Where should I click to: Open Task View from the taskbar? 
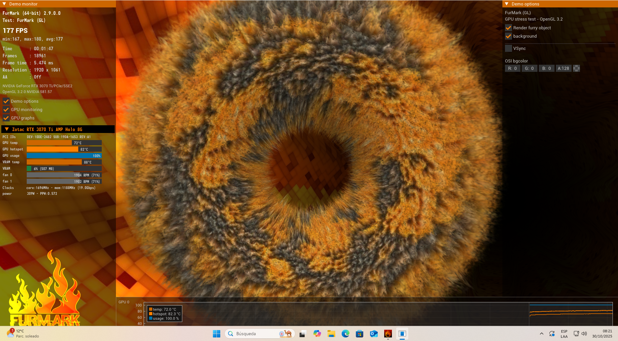point(302,334)
